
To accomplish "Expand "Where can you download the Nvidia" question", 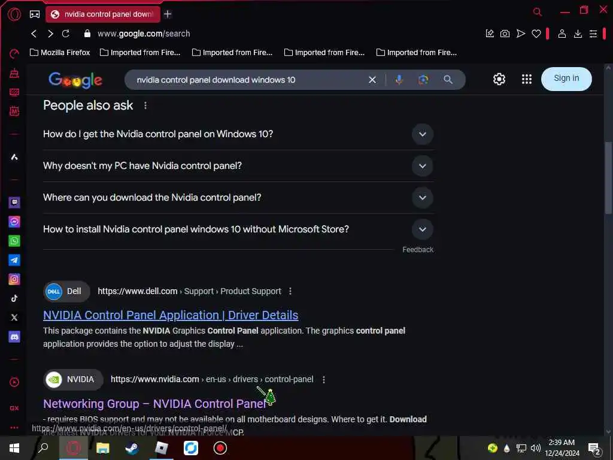I will coord(238,198).
